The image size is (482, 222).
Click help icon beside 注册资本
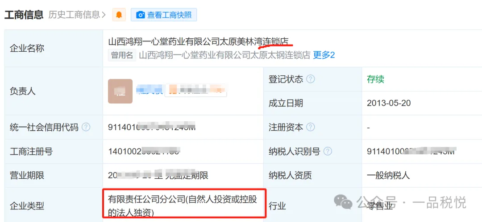pyautogui.click(x=311, y=127)
